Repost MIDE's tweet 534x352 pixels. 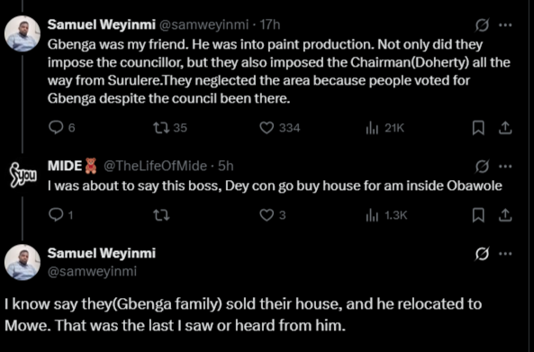coord(161,215)
